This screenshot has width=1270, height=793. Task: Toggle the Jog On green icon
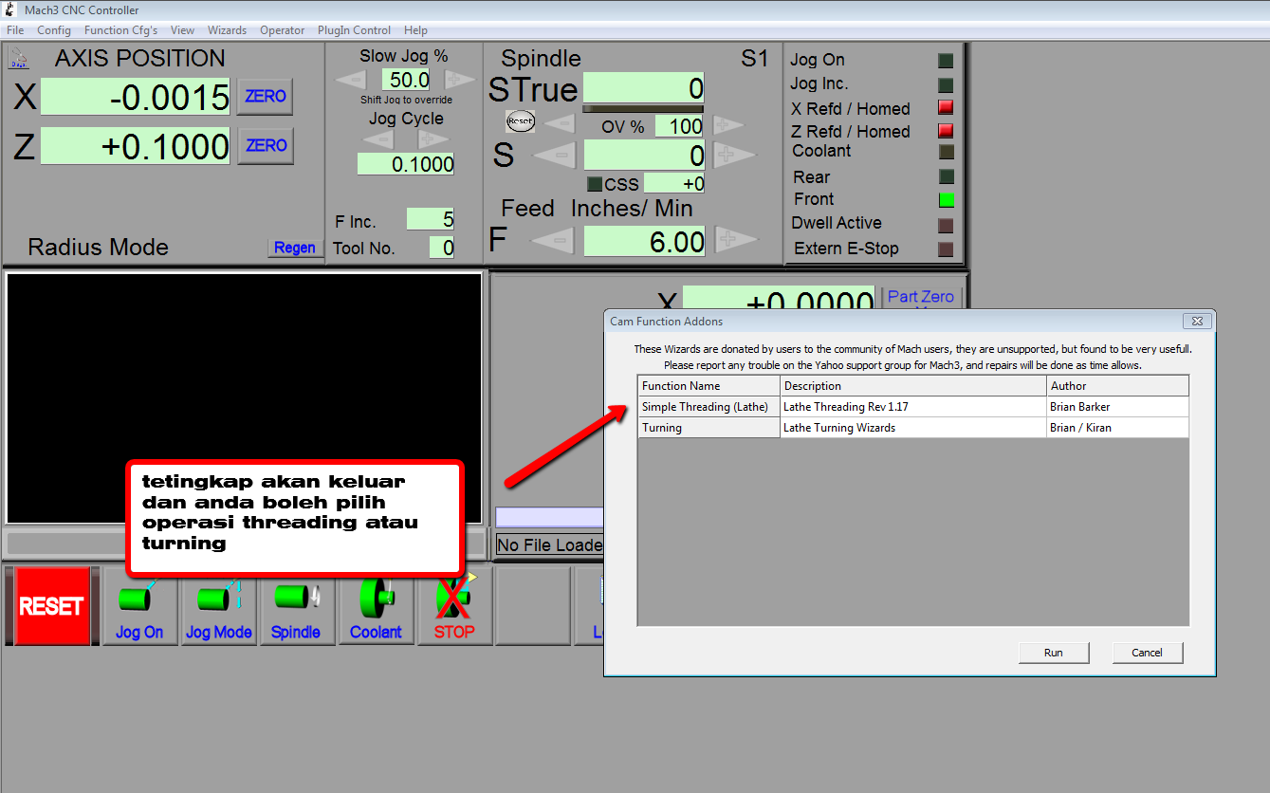pyautogui.click(x=138, y=598)
